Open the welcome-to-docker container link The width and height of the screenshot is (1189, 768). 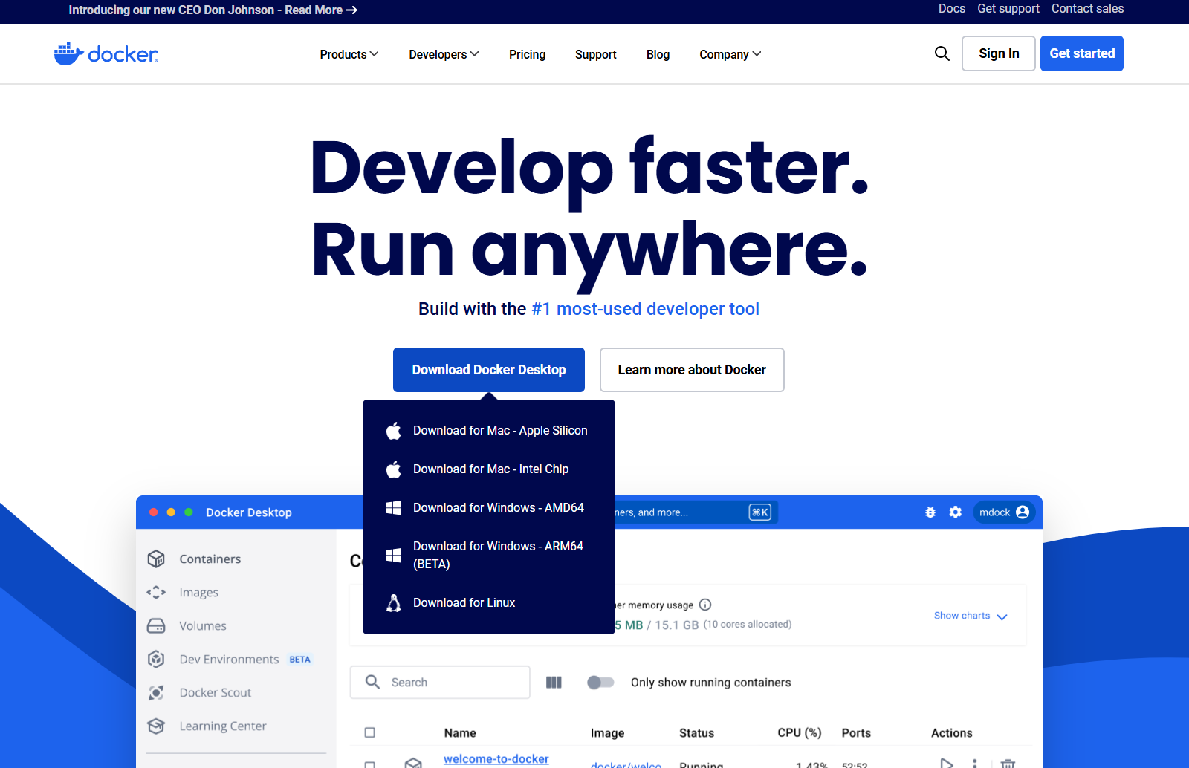(496, 759)
